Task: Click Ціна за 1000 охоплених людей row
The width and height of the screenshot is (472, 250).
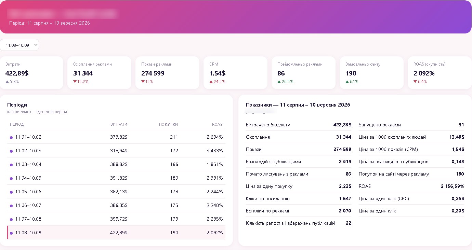Action: [411, 137]
